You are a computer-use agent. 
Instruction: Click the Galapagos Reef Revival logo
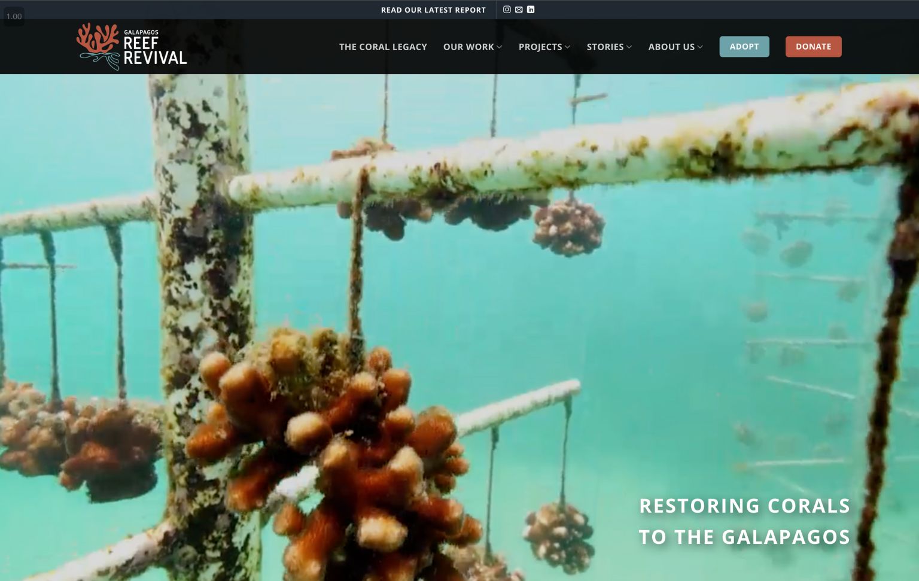(x=132, y=46)
